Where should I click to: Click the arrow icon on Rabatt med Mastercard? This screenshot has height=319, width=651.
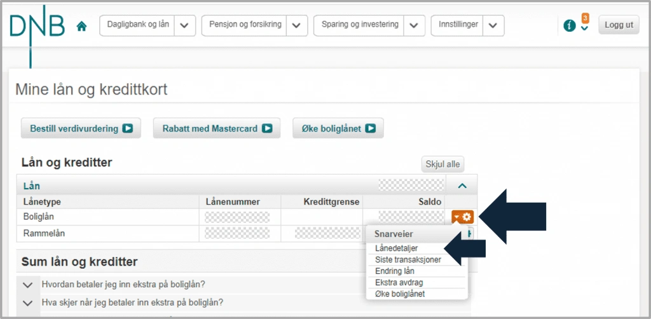267,128
